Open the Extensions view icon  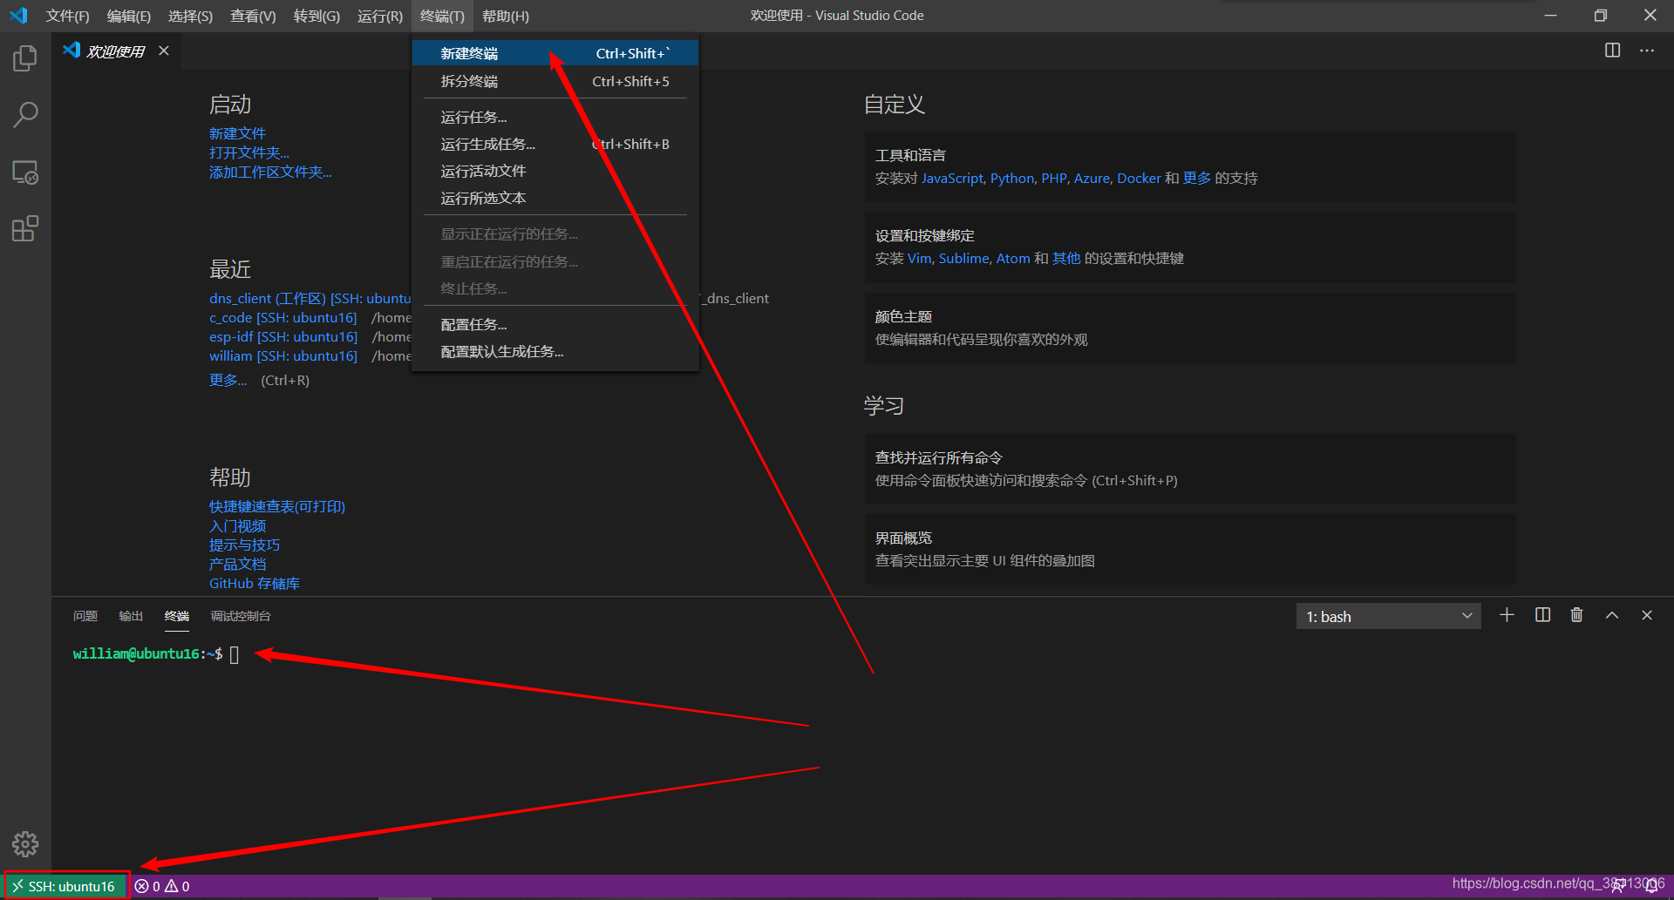tap(25, 229)
